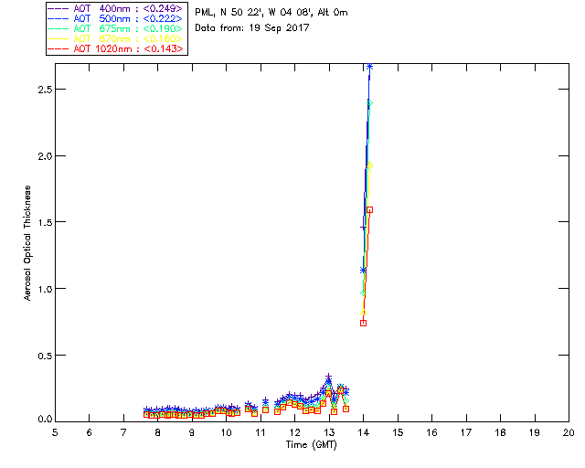Click the station title starting with PML
Viewport: 585px width, 468px height.
point(271,13)
